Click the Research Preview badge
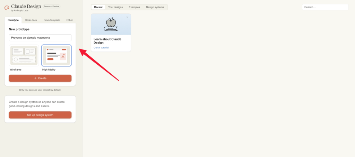This screenshot has width=355, height=157. point(51,6)
